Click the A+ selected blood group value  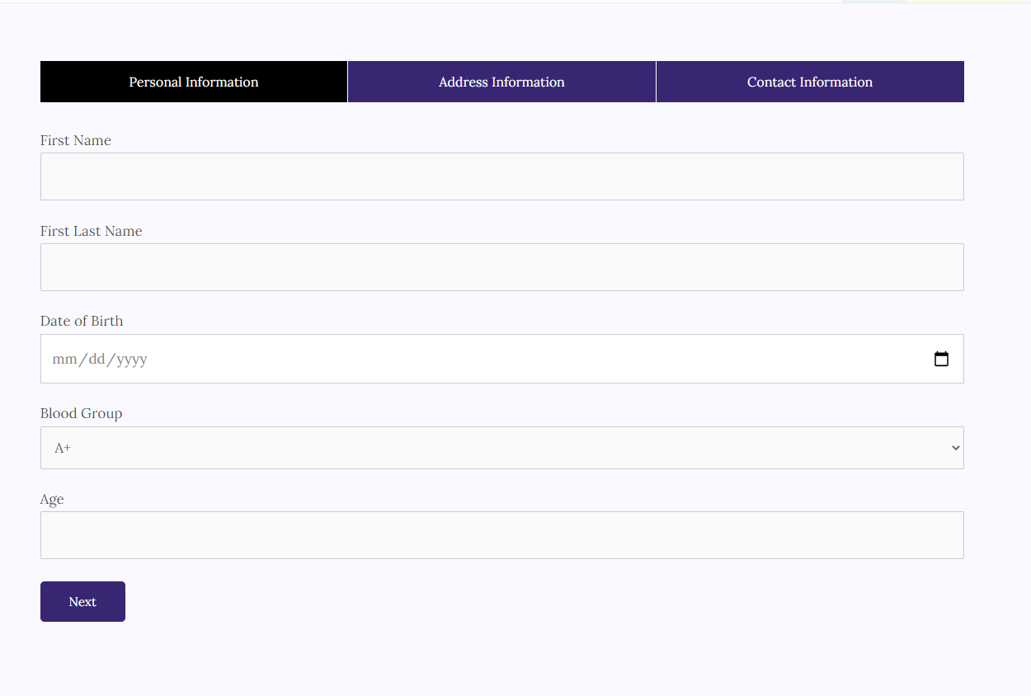point(63,448)
